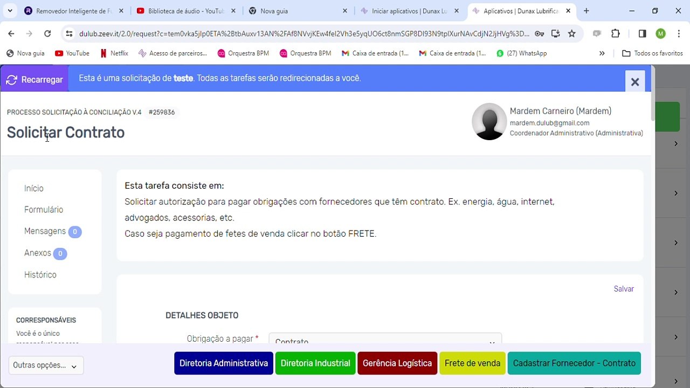Open the first Orquestra BPM bookmark
The height and width of the screenshot is (388, 690).
[243, 53]
